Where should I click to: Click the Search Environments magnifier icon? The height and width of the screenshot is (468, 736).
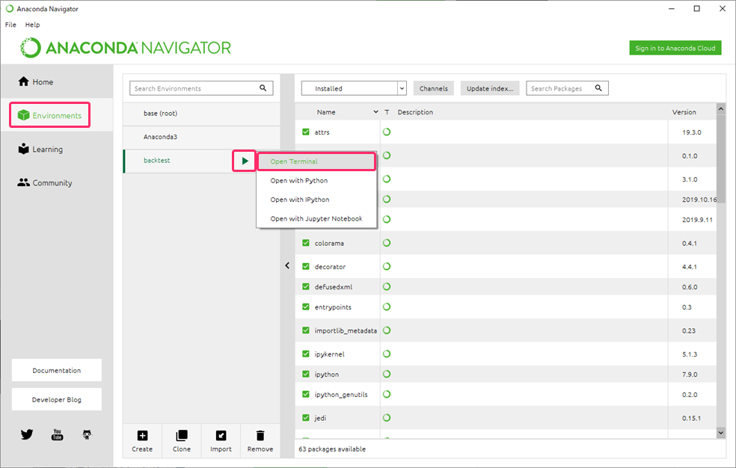point(263,88)
